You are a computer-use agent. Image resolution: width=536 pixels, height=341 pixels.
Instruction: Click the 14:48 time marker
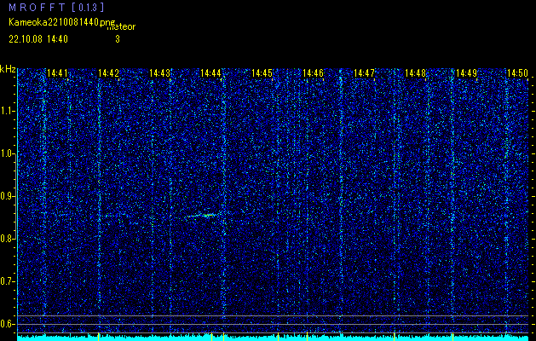tap(415, 72)
